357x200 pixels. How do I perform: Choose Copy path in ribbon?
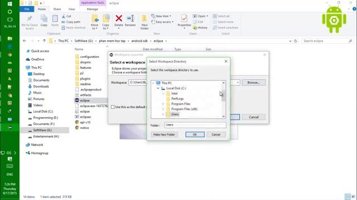pyautogui.click(x=71, y=22)
